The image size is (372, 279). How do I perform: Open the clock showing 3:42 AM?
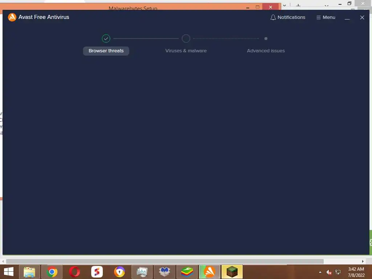click(356, 272)
